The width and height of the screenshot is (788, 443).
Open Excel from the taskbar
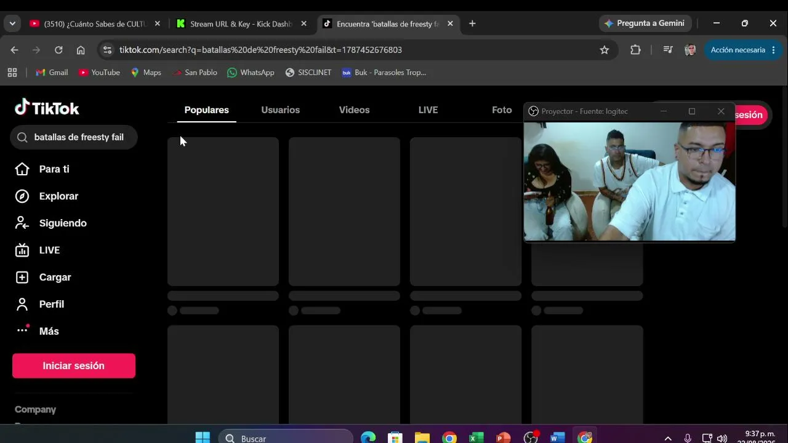click(476, 438)
